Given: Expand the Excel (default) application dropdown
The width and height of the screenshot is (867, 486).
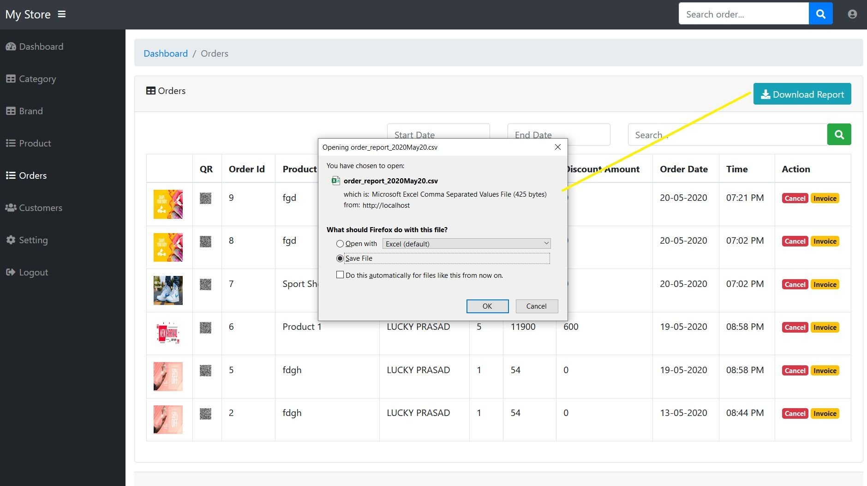Looking at the screenshot, I should coord(466,244).
